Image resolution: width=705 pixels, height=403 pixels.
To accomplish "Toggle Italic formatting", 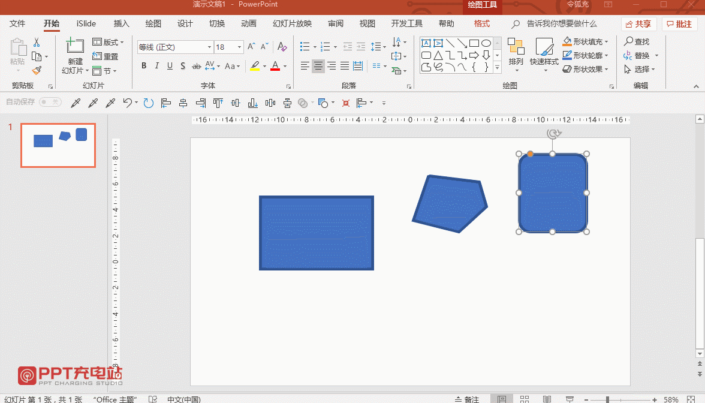I will (x=156, y=66).
